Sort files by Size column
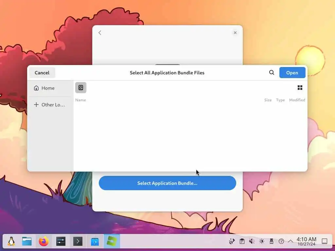335x251 pixels. tap(268, 100)
